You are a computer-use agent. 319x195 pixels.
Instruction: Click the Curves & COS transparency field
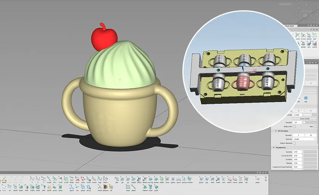click(x=297, y=156)
